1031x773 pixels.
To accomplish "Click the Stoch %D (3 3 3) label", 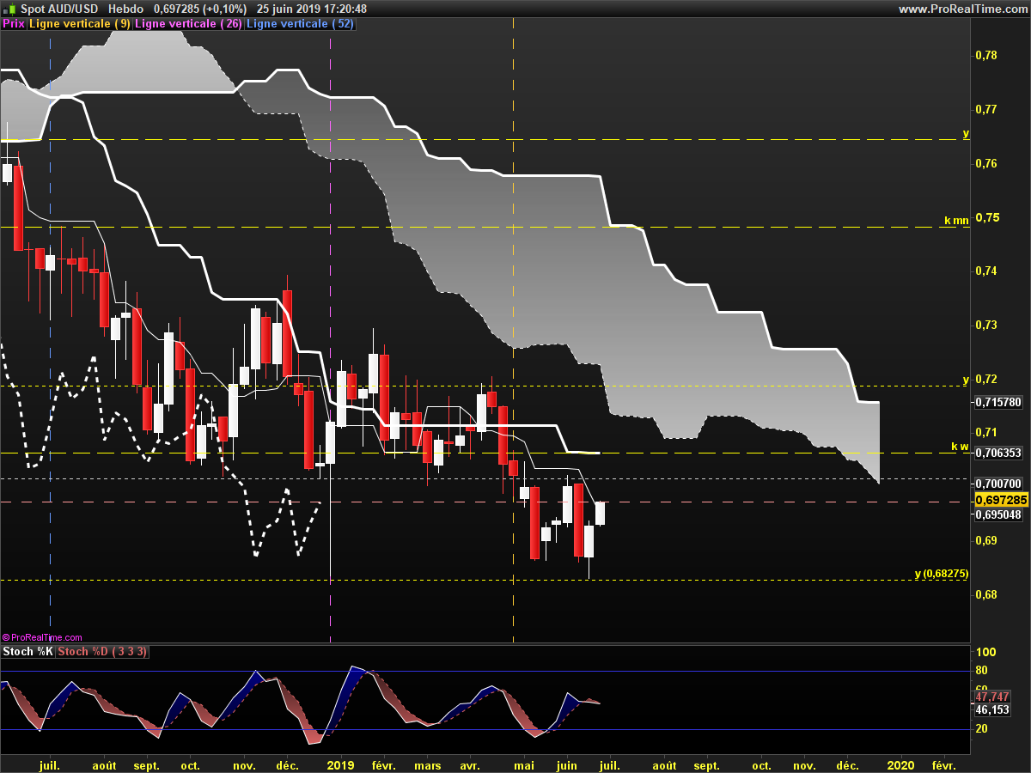I will [102, 652].
